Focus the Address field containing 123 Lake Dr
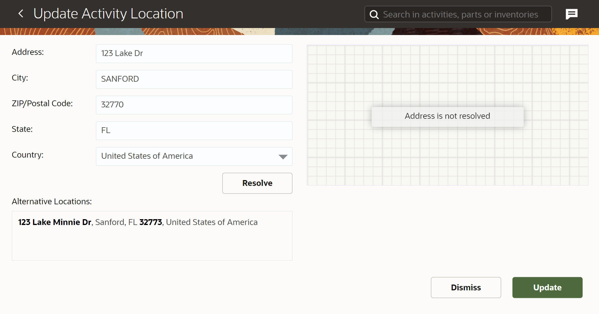Image resolution: width=599 pixels, height=314 pixels. [x=194, y=53]
